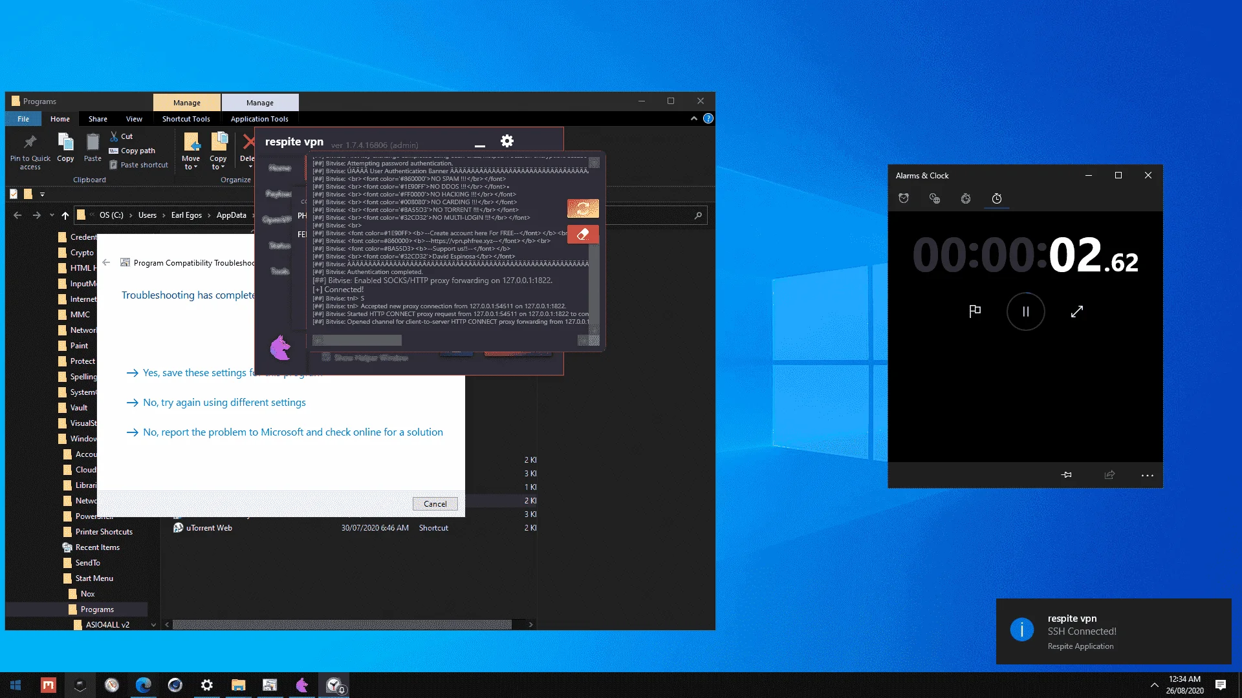Click the orange refresh log button

coord(583,208)
